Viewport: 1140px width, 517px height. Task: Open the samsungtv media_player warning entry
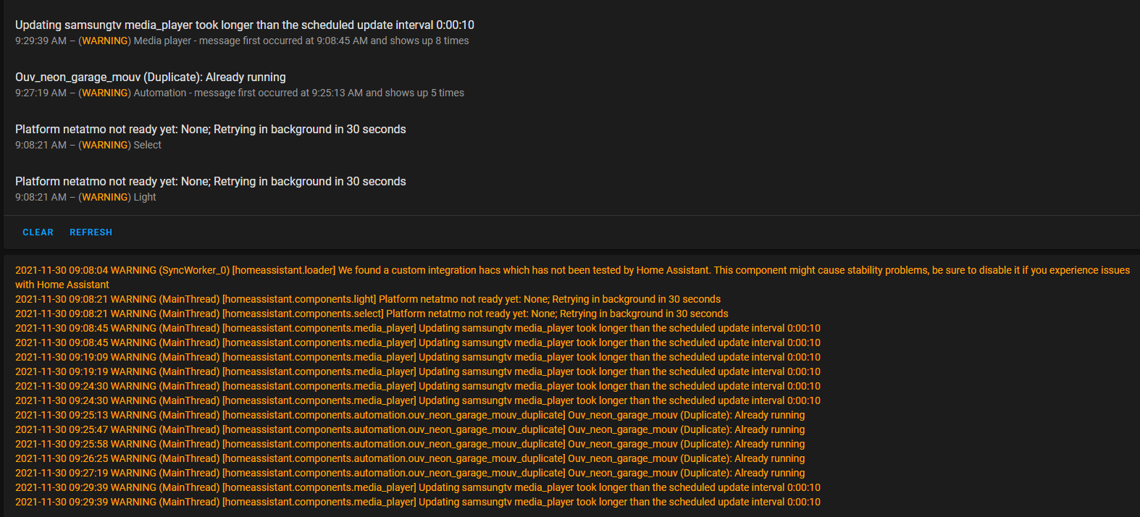(244, 32)
